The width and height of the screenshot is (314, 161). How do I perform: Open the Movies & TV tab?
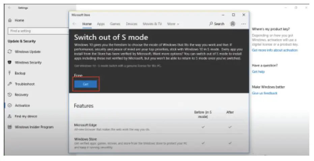152,24
